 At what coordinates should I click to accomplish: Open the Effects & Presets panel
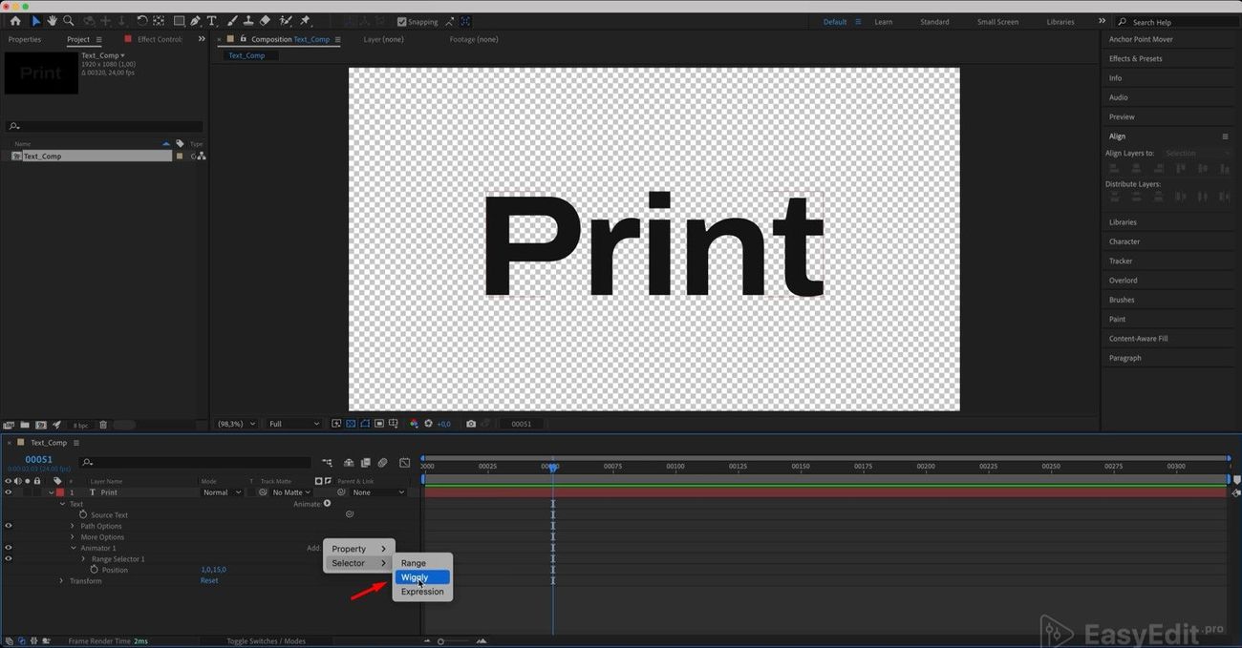pos(1135,58)
